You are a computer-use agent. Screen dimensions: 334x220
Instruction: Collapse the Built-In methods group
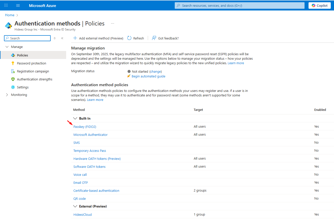coord(75,118)
